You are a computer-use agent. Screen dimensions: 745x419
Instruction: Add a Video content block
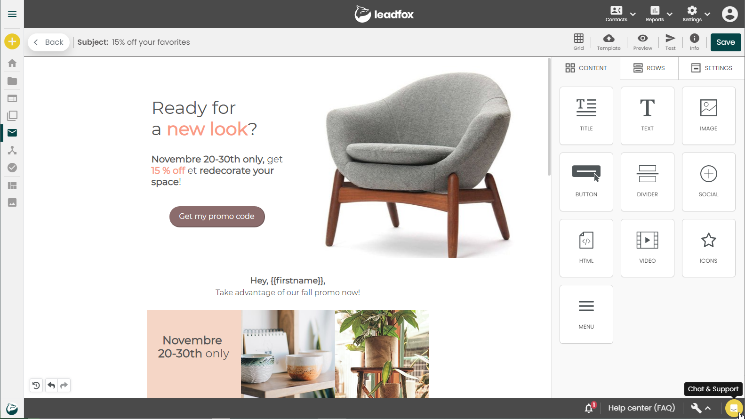pos(647,248)
